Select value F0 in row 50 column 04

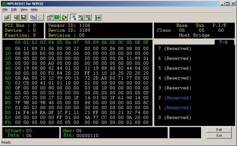pyautogui.click(x=51, y=73)
